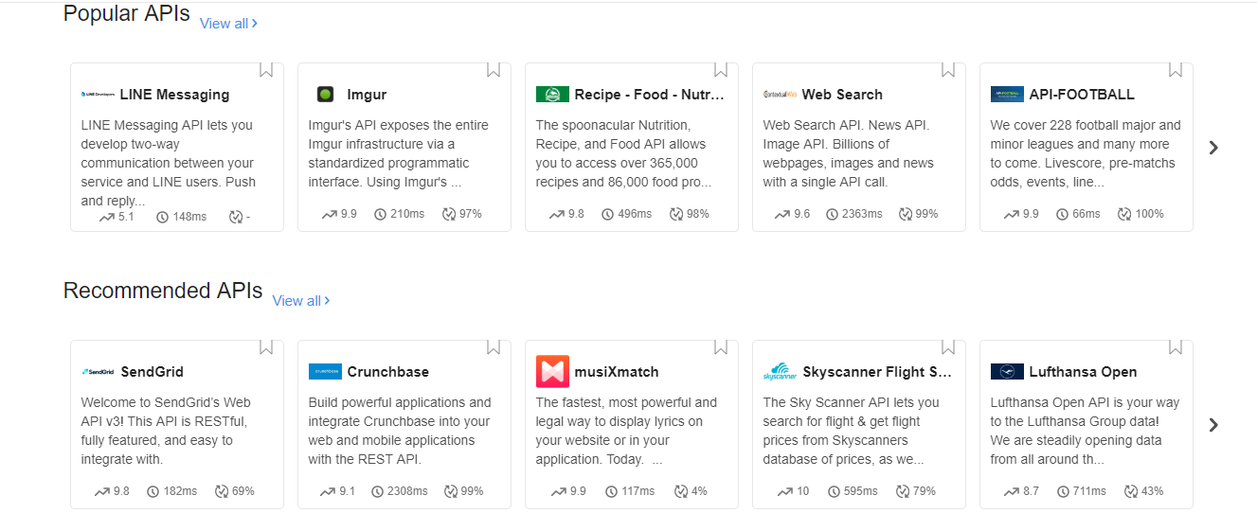Click the musiXmatch red logo icon

coord(552,372)
